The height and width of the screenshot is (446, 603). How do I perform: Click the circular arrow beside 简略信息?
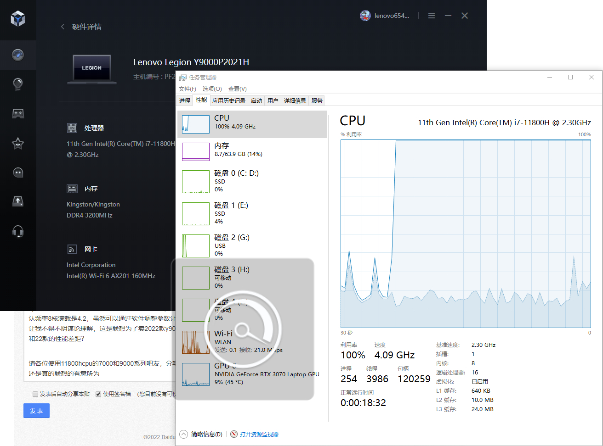tap(184, 434)
